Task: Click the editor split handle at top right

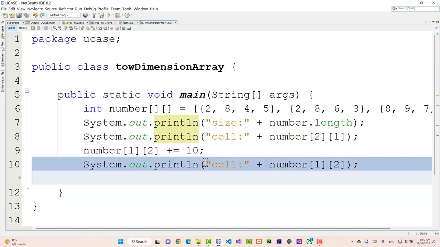Action: click(437, 28)
